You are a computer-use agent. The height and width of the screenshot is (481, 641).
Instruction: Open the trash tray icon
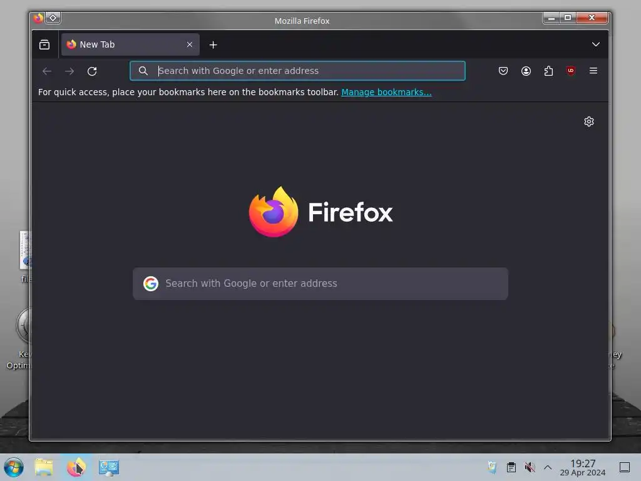tap(492, 467)
